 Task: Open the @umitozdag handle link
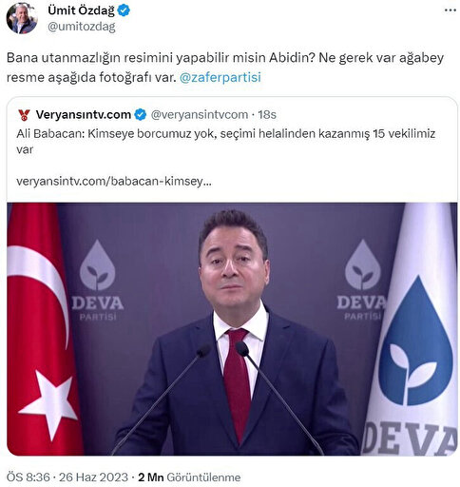82,27
